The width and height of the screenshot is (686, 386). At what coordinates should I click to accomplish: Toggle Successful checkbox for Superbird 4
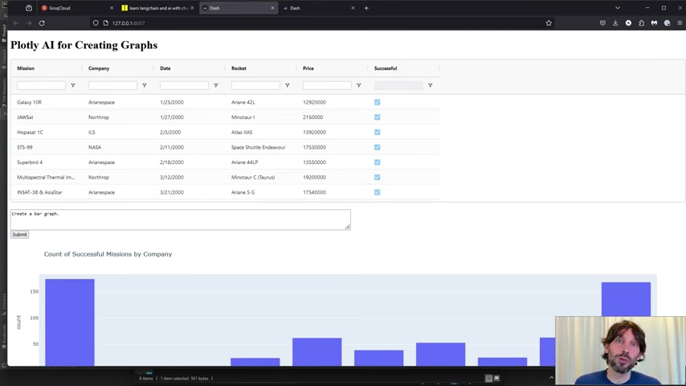pos(377,162)
